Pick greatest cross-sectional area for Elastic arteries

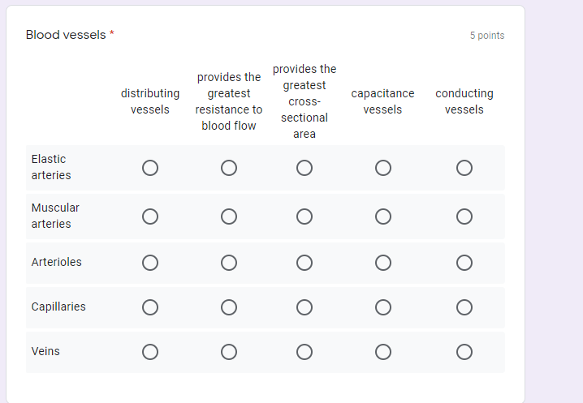pyautogui.click(x=304, y=168)
